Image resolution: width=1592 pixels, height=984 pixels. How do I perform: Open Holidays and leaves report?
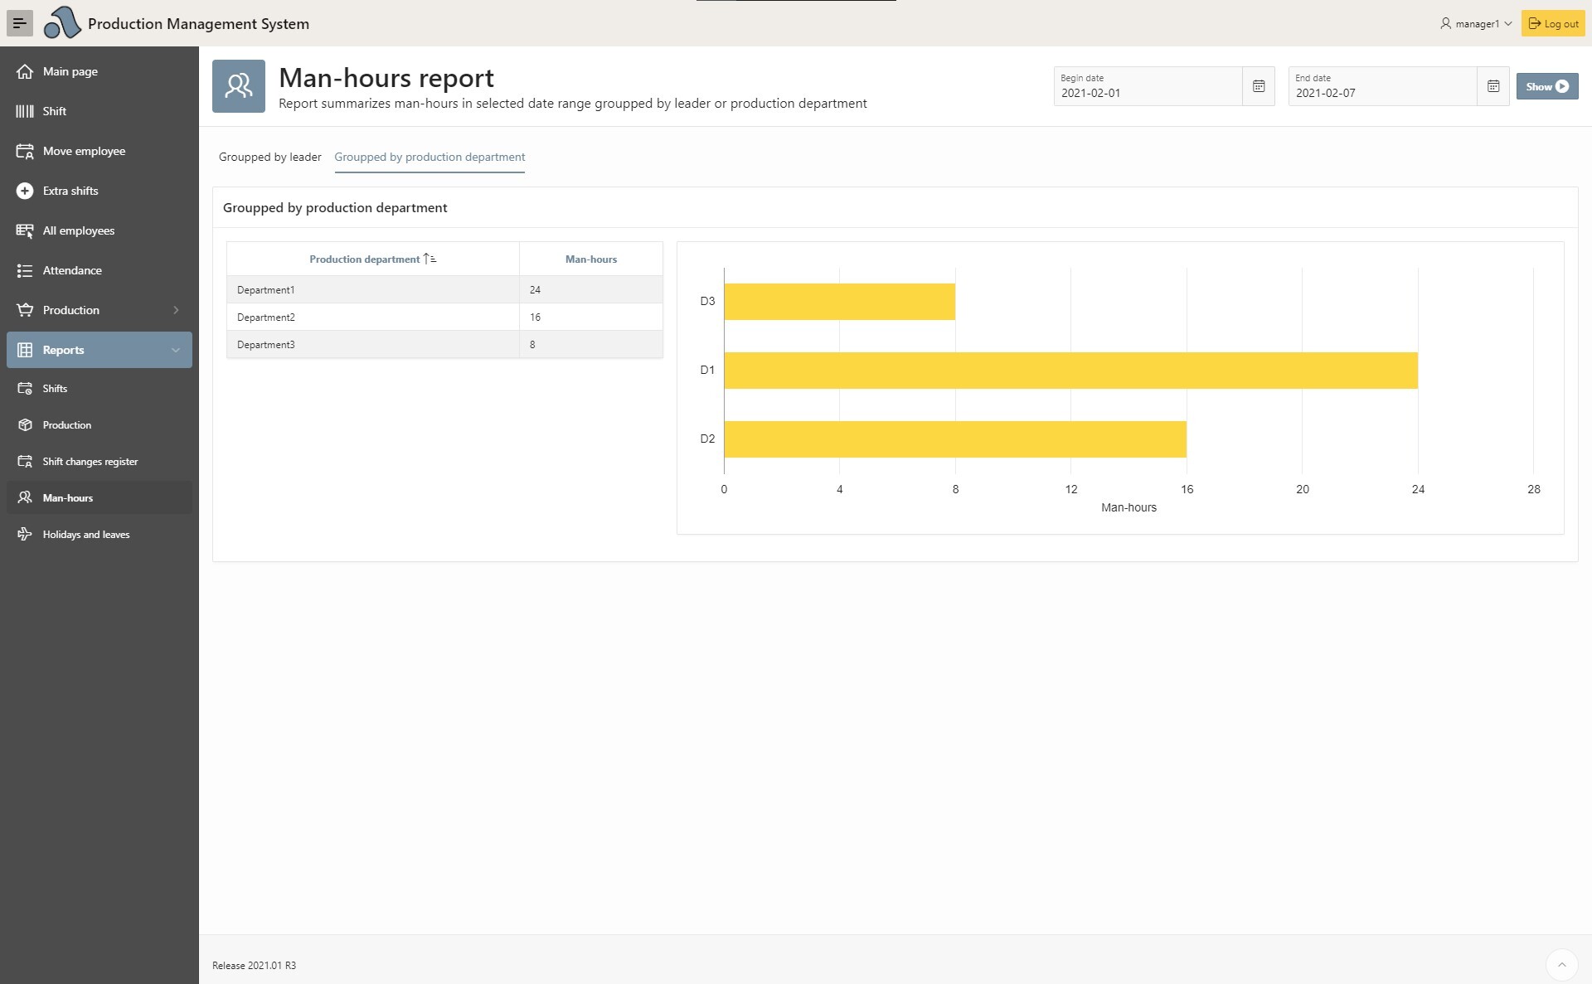pos(85,535)
